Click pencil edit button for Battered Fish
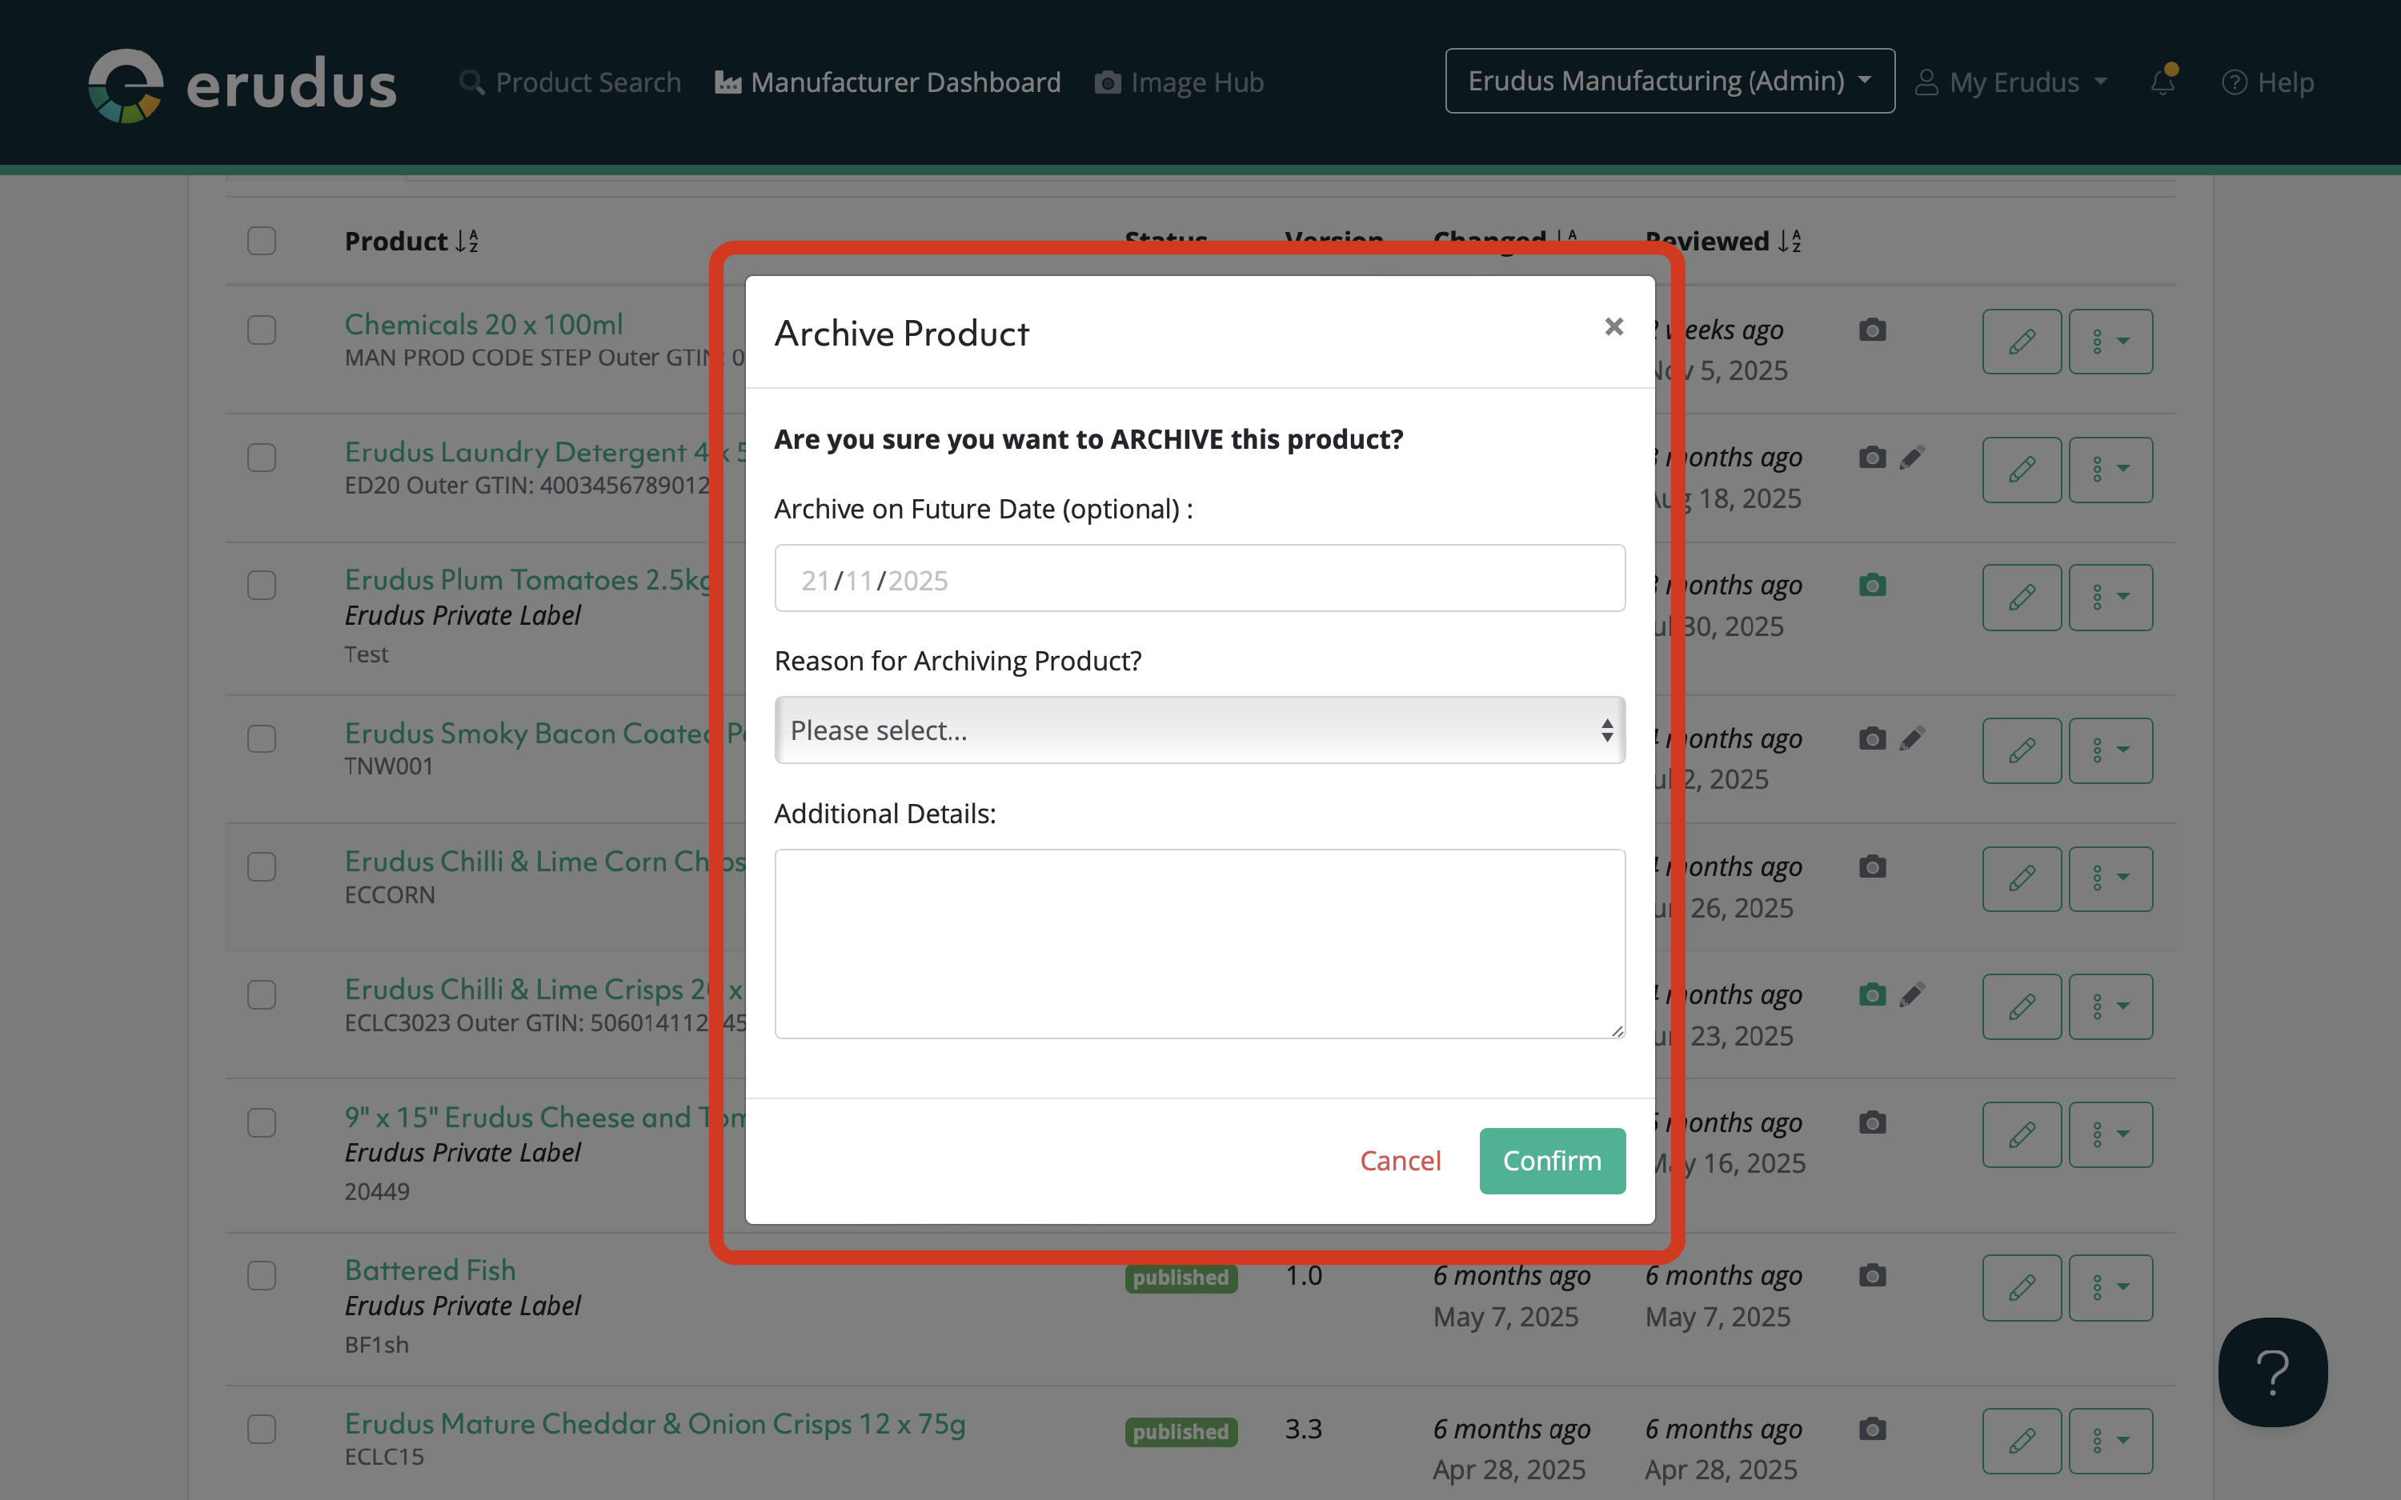 coord(2021,1288)
